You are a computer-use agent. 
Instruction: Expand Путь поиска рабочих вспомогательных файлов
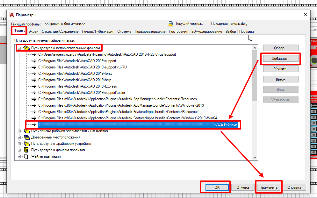pos(19,131)
